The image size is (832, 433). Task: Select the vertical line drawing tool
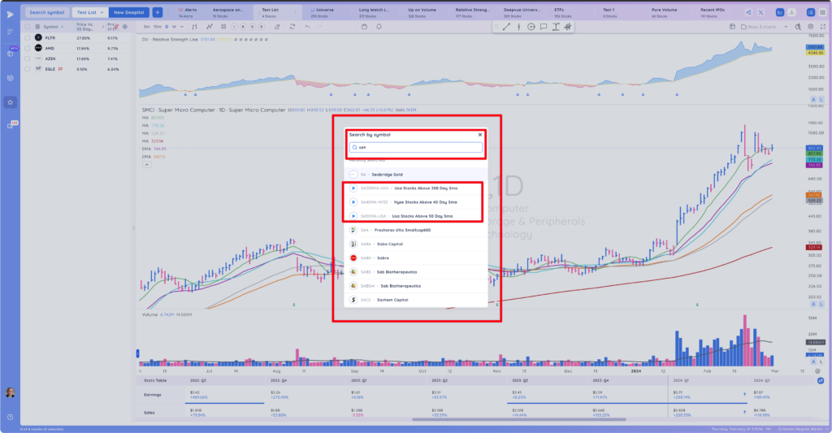[x=519, y=27]
